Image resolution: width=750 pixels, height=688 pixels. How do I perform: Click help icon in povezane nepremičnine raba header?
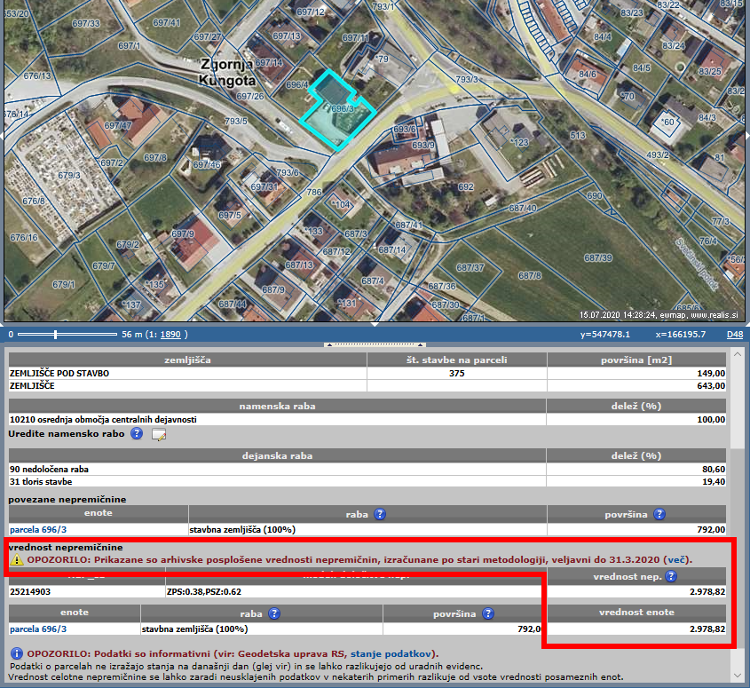(379, 514)
